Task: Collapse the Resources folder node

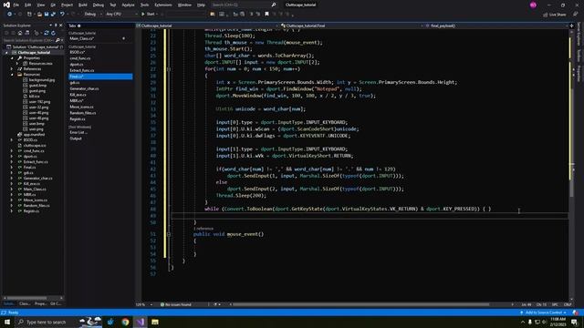Action: point(12,75)
